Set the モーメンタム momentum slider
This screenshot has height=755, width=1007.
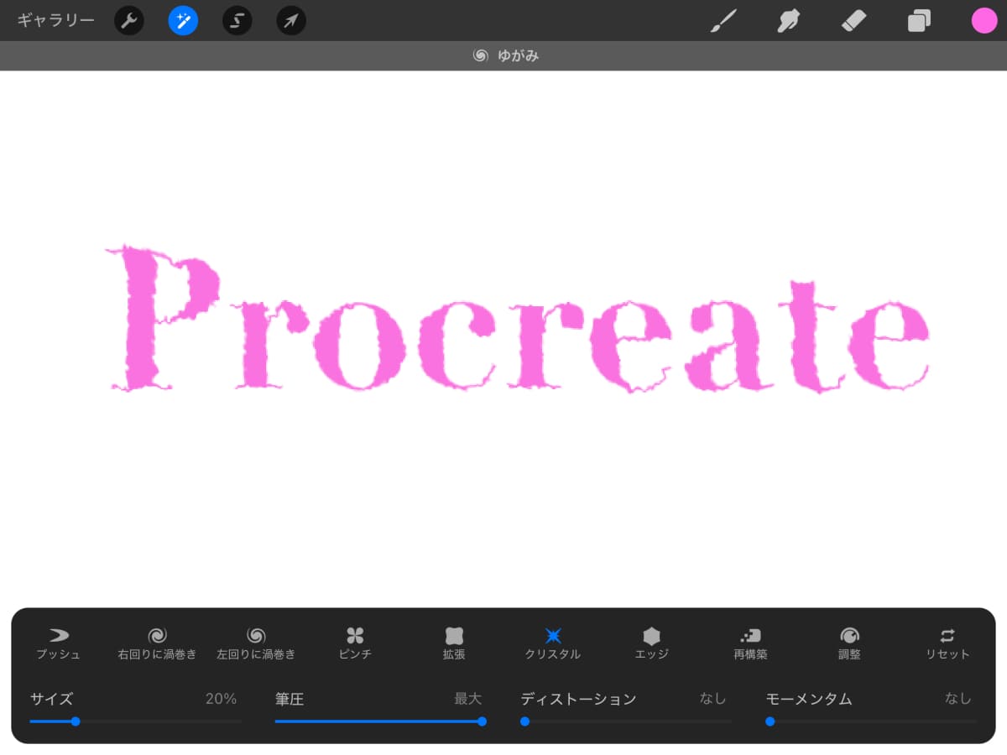(x=871, y=721)
